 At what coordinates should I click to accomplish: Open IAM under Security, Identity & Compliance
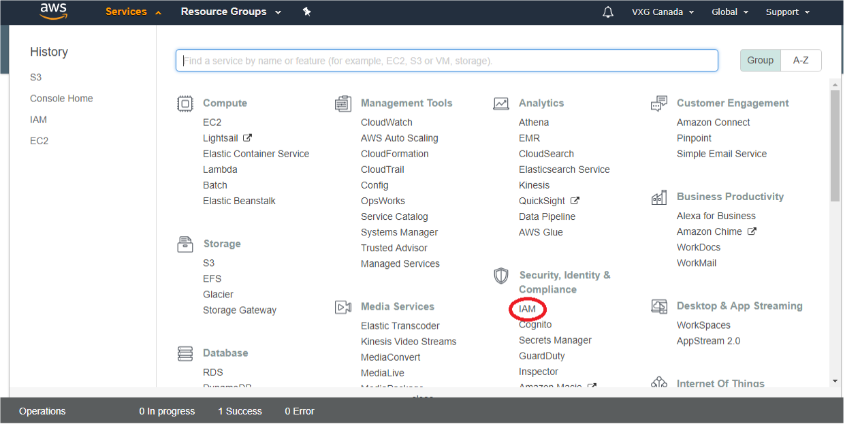point(527,309)
